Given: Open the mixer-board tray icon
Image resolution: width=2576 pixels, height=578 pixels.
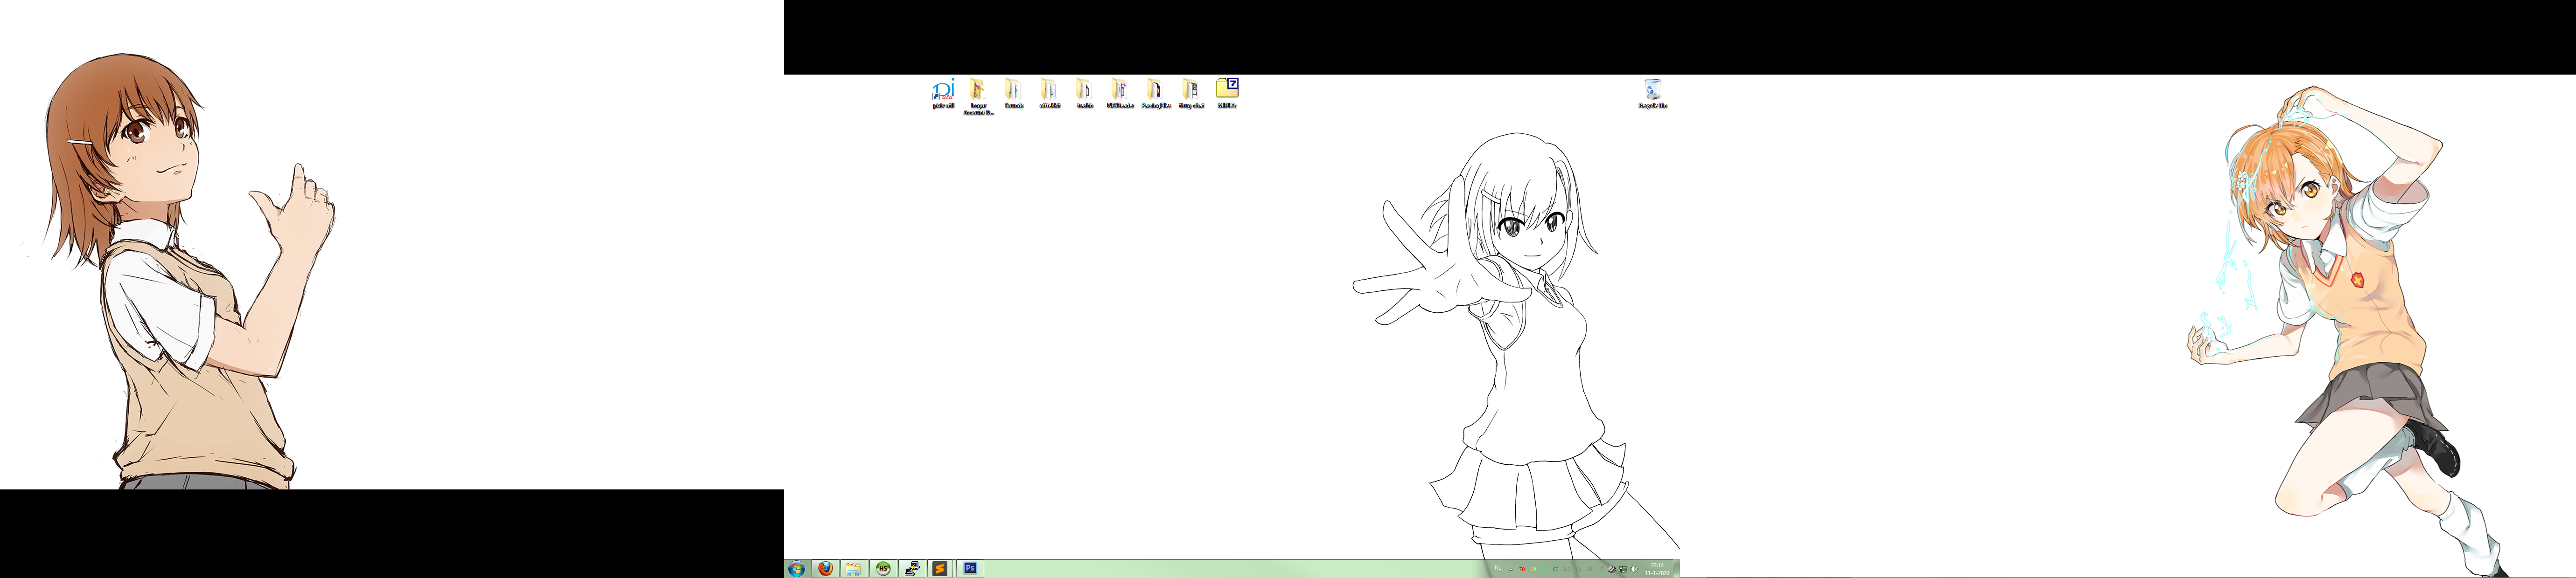Looking at the screenshot, I should (1612, 569).
